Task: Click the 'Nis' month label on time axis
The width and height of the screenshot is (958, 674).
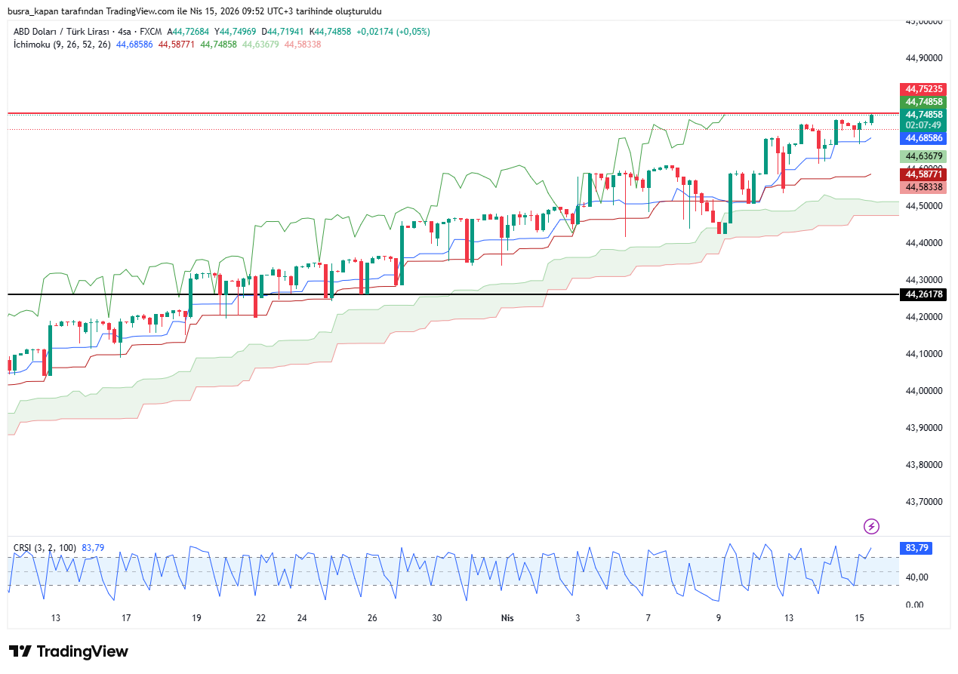Action: click(507, 618)
